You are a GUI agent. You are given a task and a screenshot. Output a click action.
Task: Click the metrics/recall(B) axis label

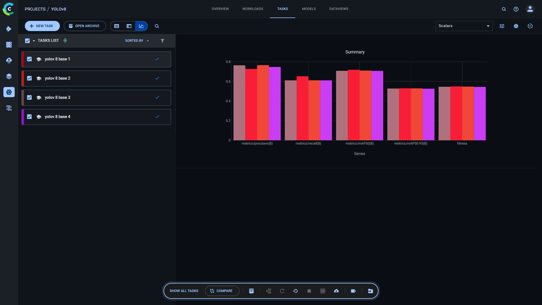pos(308,143)
